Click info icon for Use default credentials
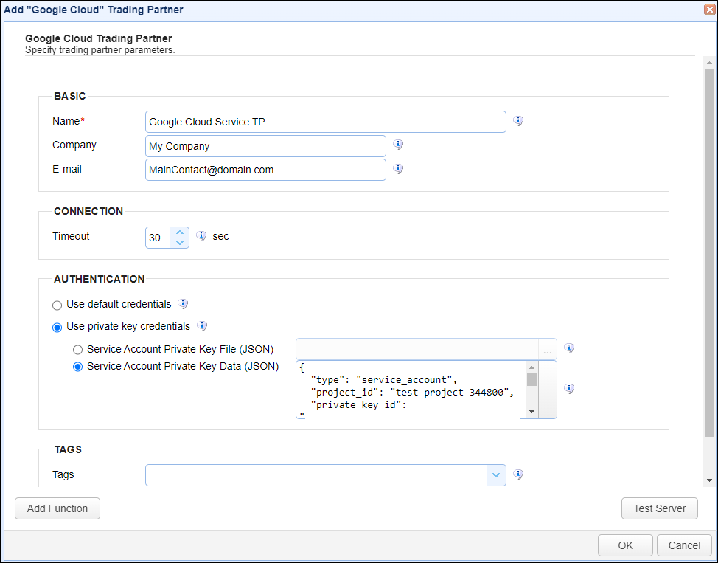 pyautogui.click(x=183, y=303)
